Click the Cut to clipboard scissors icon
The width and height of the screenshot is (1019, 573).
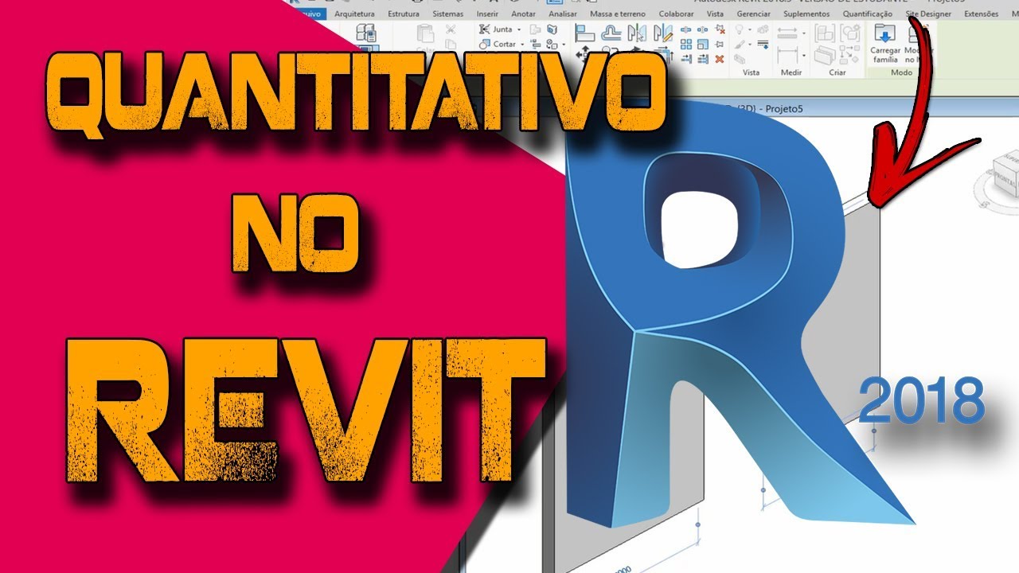tap(451, 29)
